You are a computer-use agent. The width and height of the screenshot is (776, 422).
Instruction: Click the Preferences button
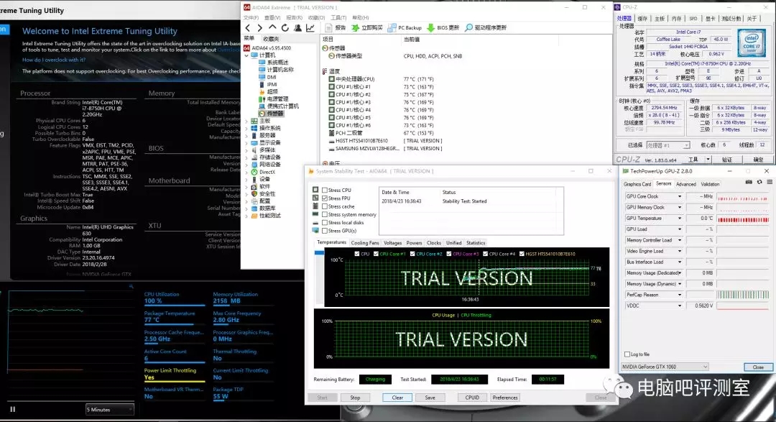(504, 398)
